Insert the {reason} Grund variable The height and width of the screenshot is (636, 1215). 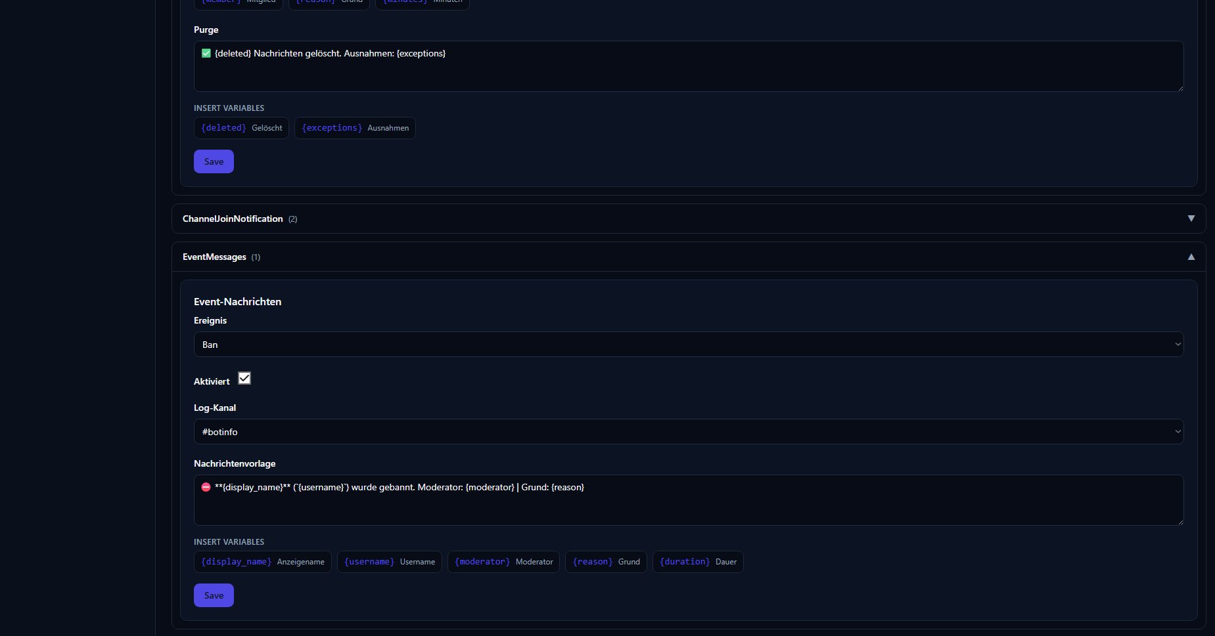click(x=606, y=562)
